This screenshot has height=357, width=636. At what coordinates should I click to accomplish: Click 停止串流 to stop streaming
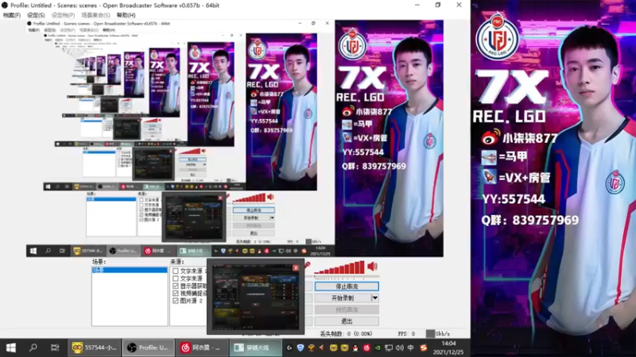point(347,286)
